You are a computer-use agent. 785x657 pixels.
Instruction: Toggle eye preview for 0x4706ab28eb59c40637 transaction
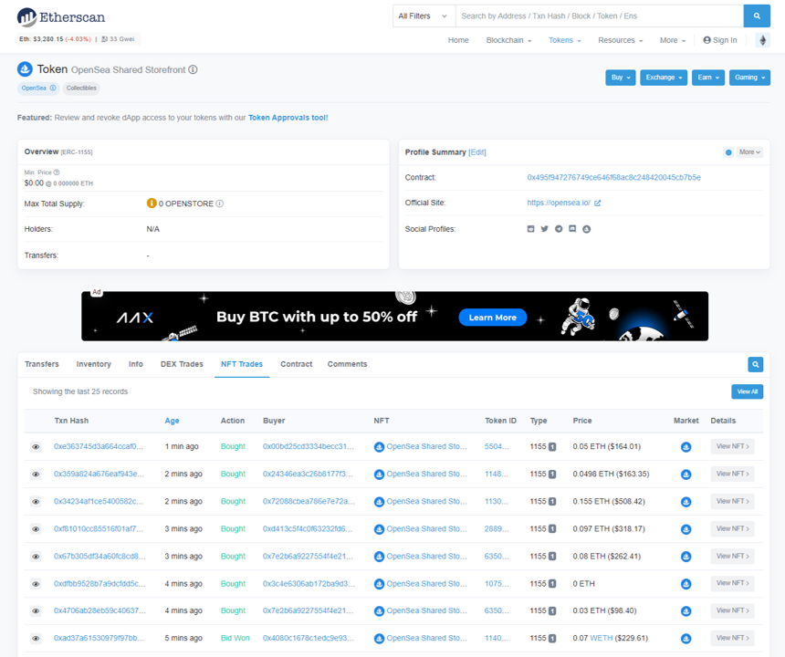tap(36, 611)
